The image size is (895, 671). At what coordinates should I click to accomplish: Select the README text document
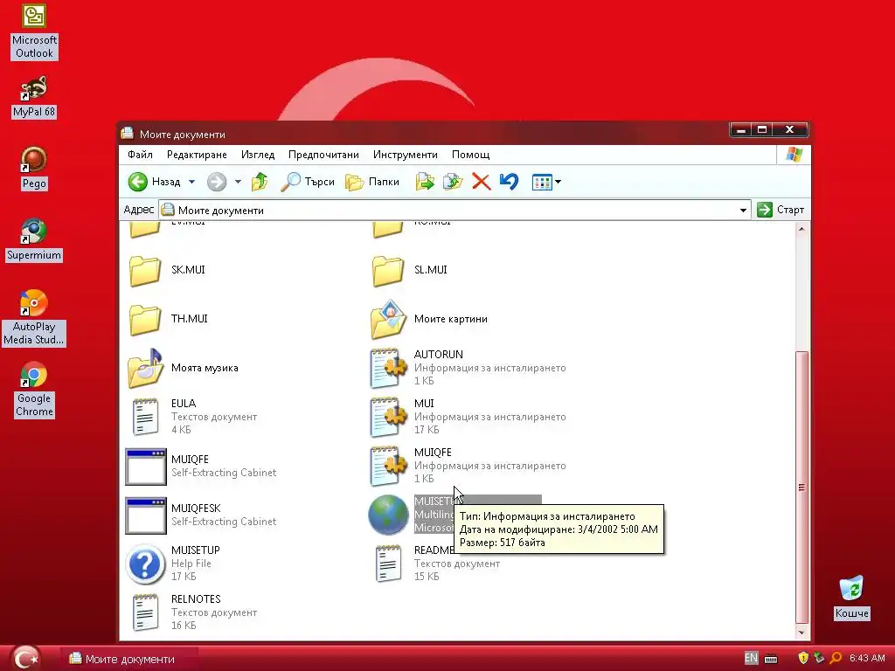tap(437, 564)
